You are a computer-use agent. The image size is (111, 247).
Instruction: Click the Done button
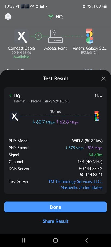point(55,207)
